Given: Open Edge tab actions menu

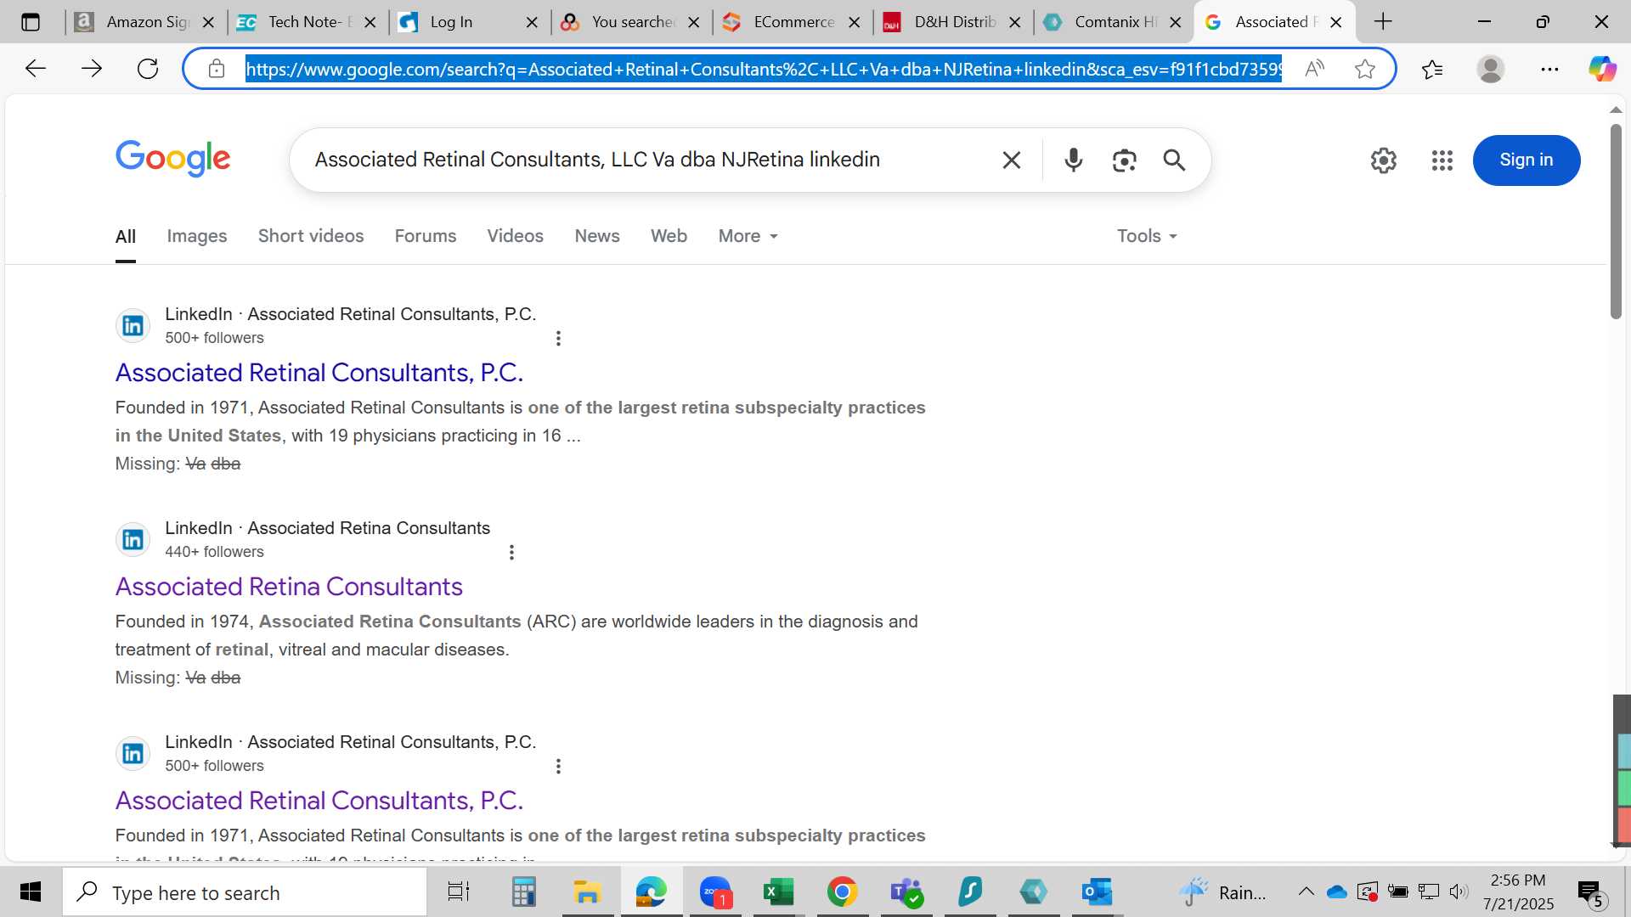Looking at the screenshot, I should pyautogui.click(x=31, y=22).
